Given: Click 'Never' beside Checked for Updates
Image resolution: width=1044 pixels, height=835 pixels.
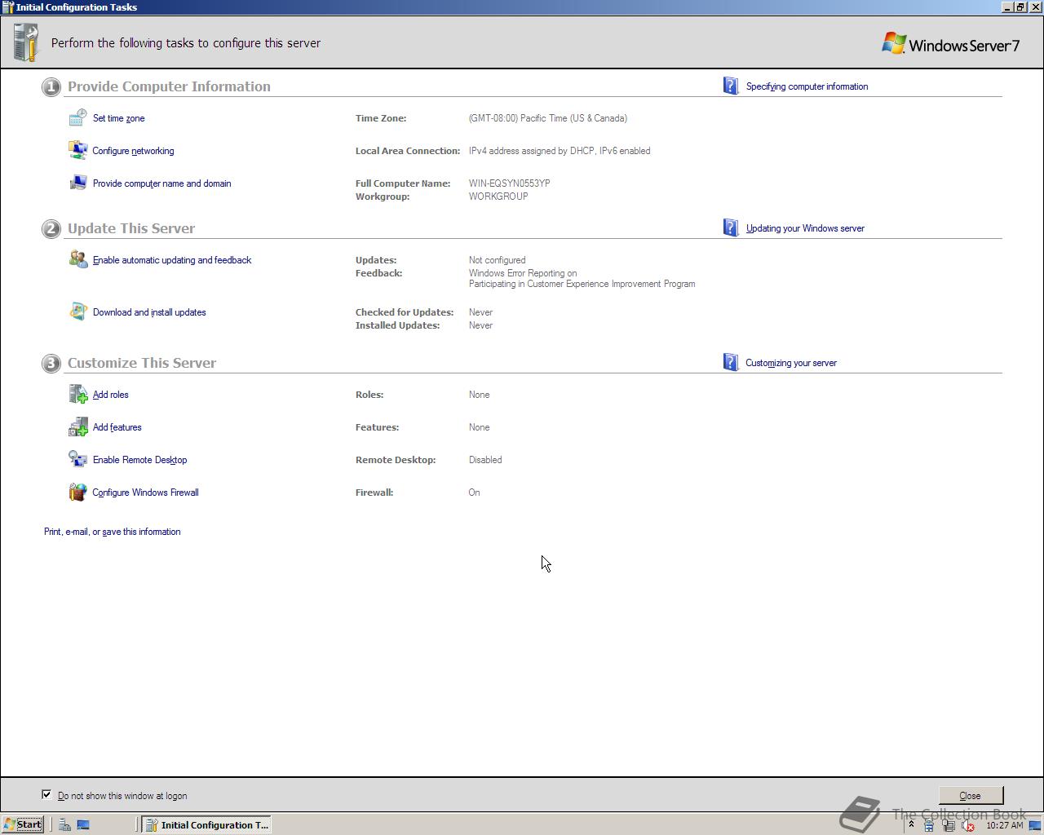Looking at the screenshot, I should 480,312.
